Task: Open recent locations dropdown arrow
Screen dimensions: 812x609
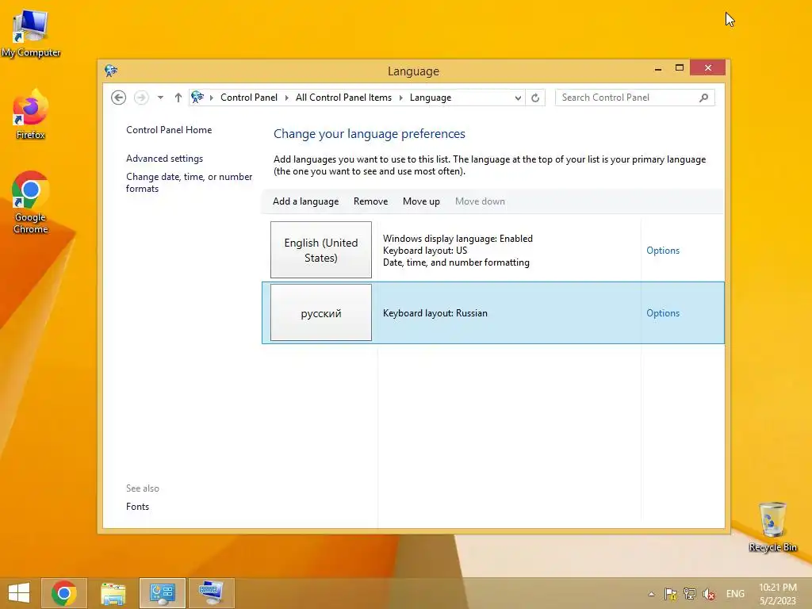Action: 160,98
